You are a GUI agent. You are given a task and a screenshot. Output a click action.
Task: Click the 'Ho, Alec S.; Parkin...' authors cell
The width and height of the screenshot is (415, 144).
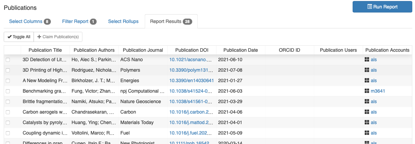(x=94, y=59)
